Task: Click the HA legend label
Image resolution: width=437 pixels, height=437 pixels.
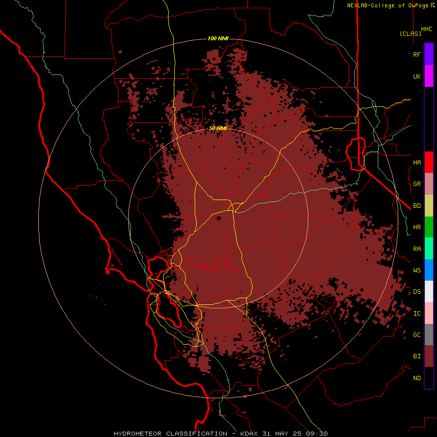Action: click(417, 162)
